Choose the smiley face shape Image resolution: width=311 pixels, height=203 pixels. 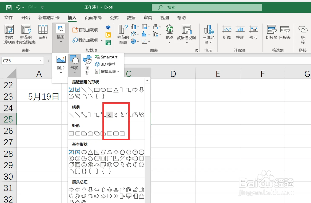coord(109,165)
